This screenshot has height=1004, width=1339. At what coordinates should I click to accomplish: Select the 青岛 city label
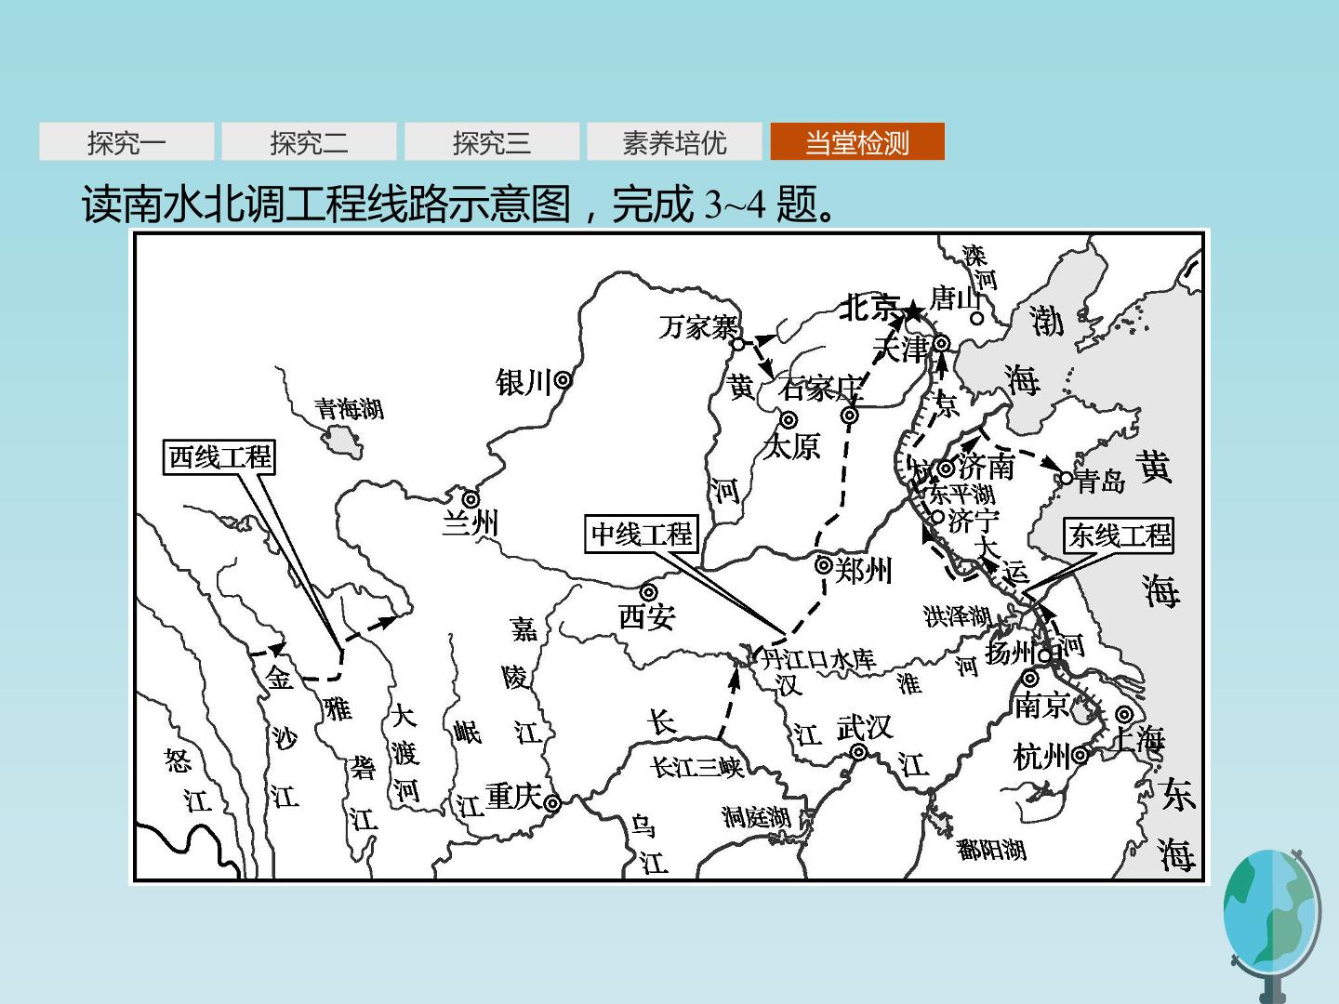click(1100, 481)
